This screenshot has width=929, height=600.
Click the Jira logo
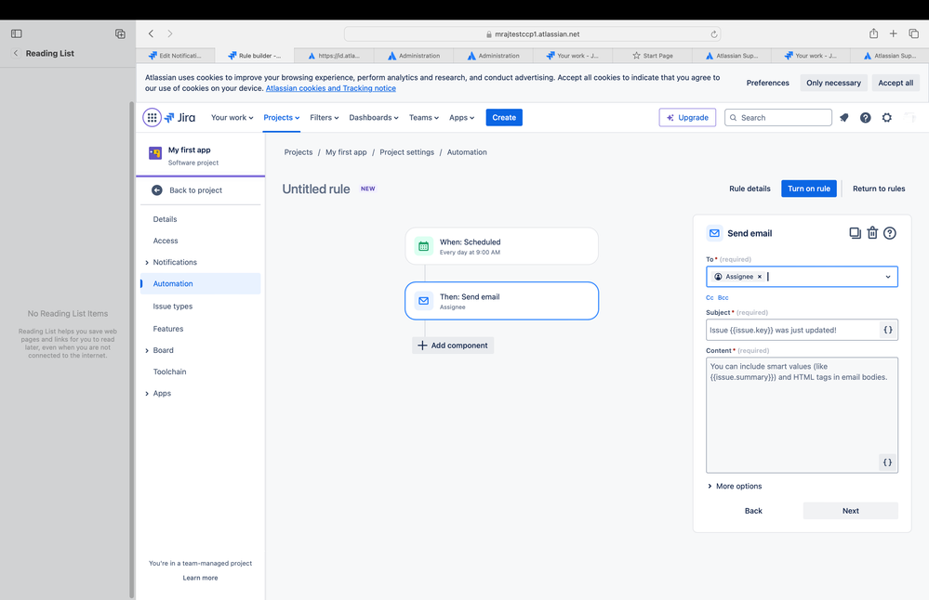click(180, 117)
